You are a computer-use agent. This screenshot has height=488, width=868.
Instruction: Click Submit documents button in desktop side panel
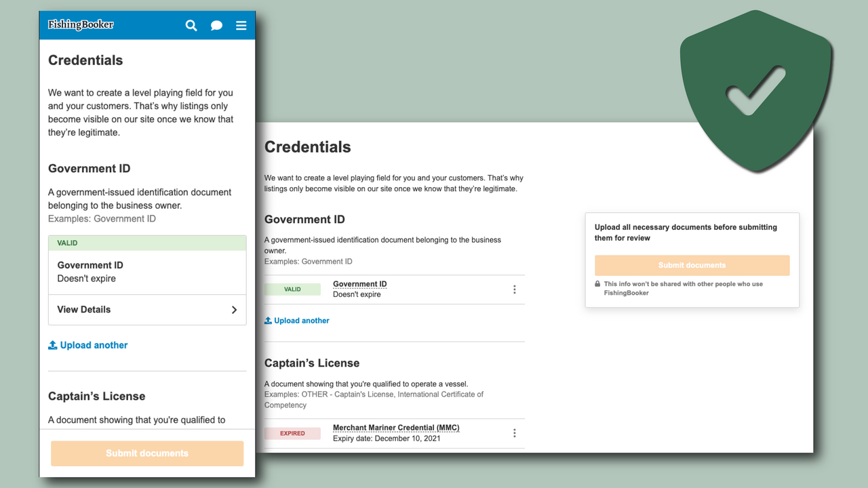[692, 265]
